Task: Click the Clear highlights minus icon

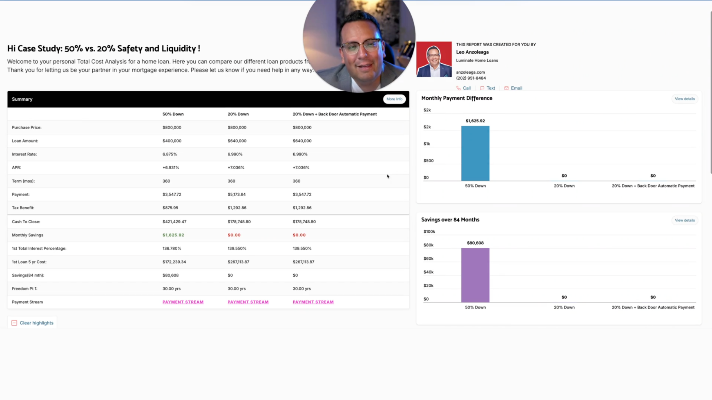Action: pyautogui.click(x=14, y=323)
